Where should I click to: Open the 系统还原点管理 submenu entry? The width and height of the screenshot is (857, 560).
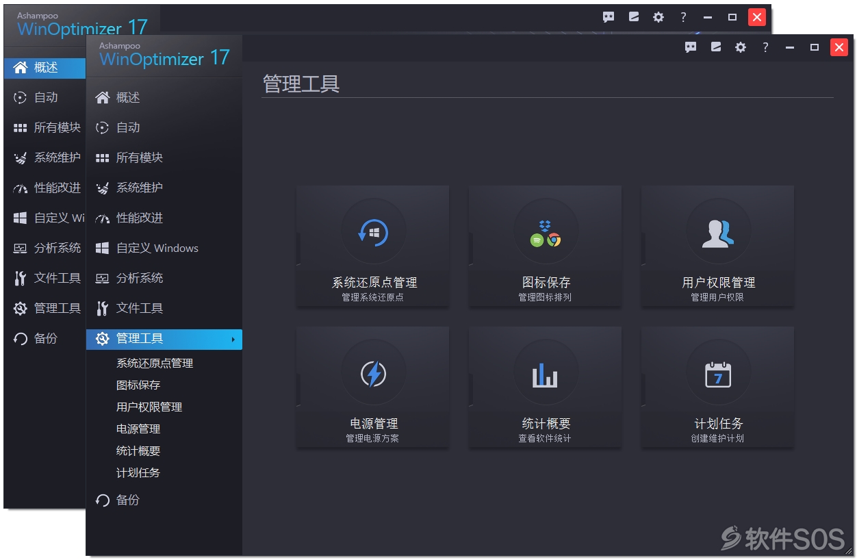(x=155, y=364)
